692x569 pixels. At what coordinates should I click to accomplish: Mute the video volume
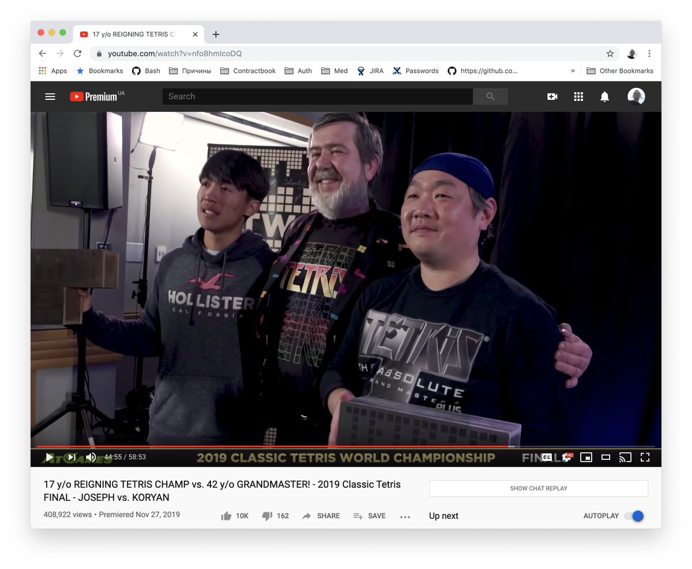coord(92,458)
